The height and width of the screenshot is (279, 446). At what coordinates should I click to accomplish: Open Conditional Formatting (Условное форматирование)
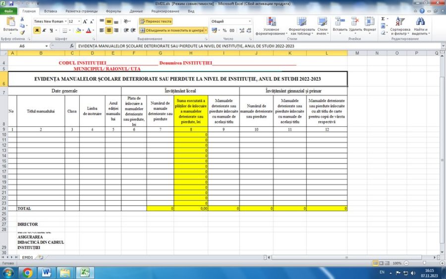[x=271, y=26]
